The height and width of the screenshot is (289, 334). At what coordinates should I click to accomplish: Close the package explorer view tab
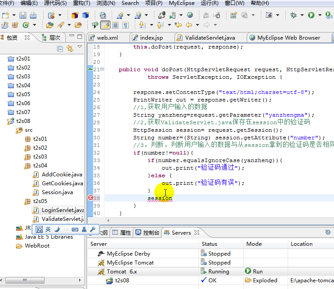click(27, 37)
